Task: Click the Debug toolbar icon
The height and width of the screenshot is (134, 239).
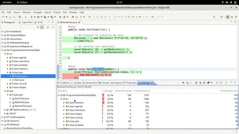Action: [31, 17]
